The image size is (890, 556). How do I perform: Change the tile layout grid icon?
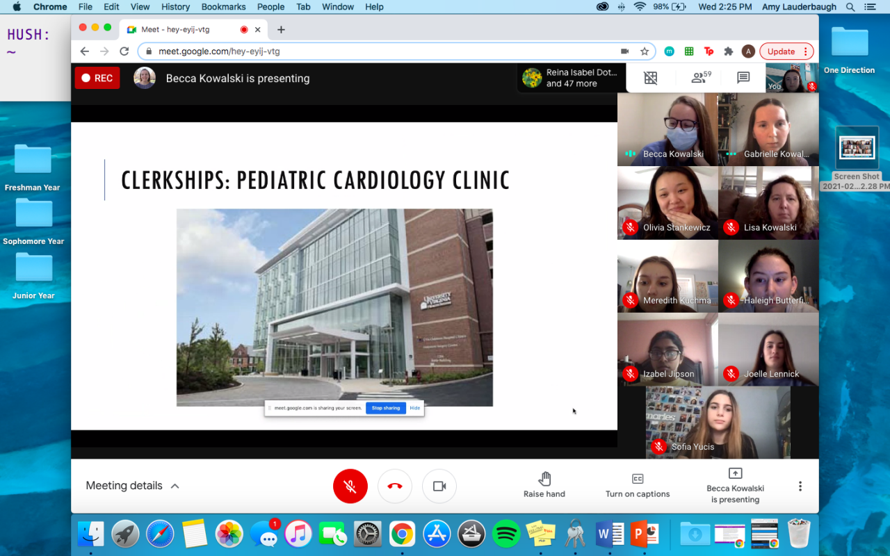[x=651, y=78]
